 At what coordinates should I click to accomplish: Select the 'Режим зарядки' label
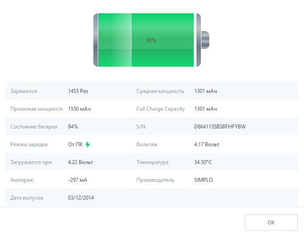pyautogui.click(x=29, y=144)
